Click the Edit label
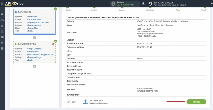 [x=74, y=102]
